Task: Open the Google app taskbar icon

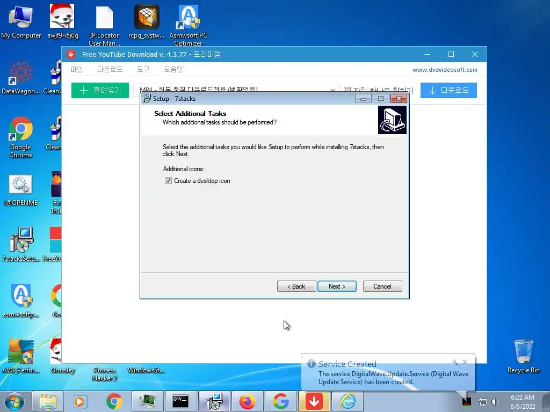Action: [x=280, y=401]
